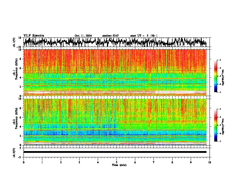Click tick label "10" on the Time axis

209,162
